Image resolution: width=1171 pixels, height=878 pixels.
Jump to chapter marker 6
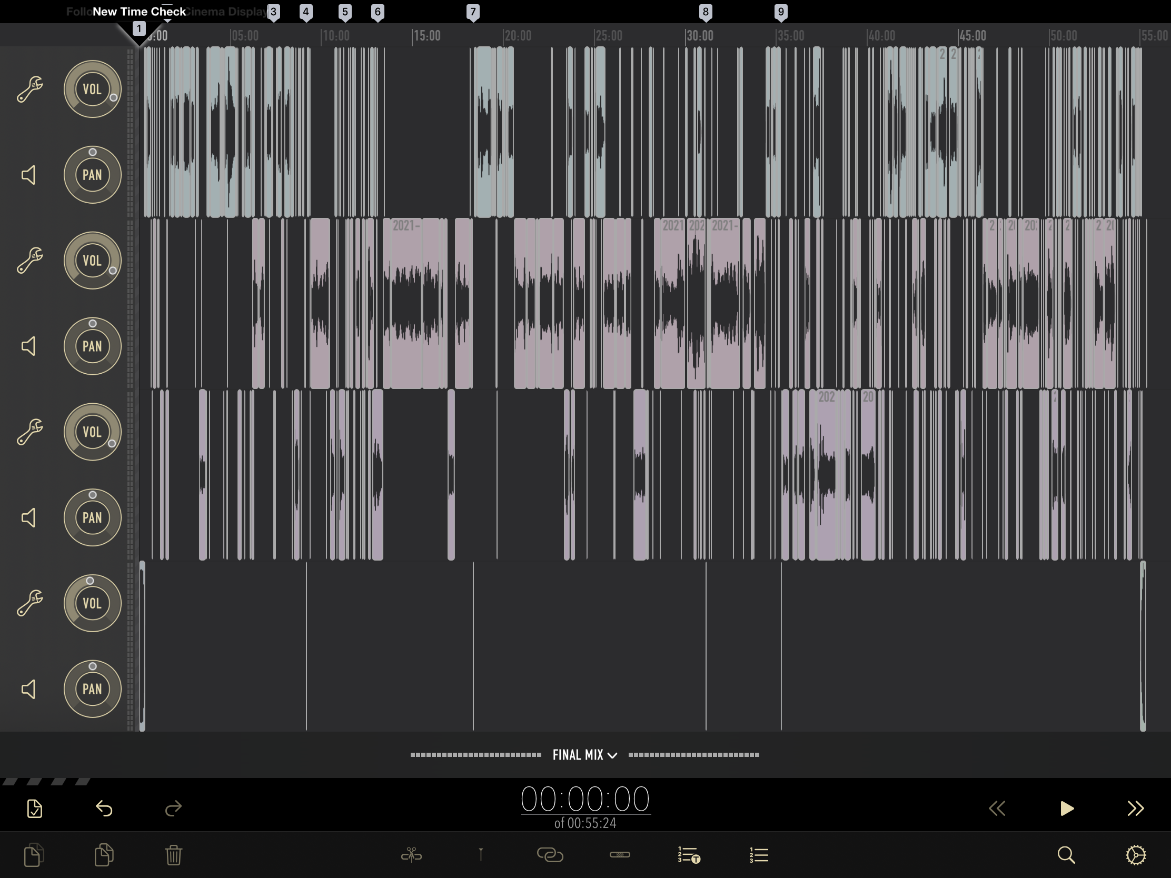coord(378,12)
